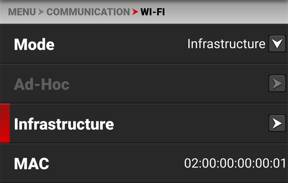Screen dimensions: 288x183
Task: Click the Mode value showing Infrastructure
Action: 226,44
